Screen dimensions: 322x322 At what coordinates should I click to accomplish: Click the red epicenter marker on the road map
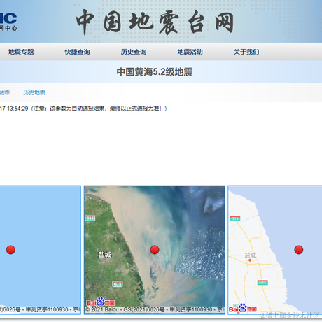[x=299, y=250]
